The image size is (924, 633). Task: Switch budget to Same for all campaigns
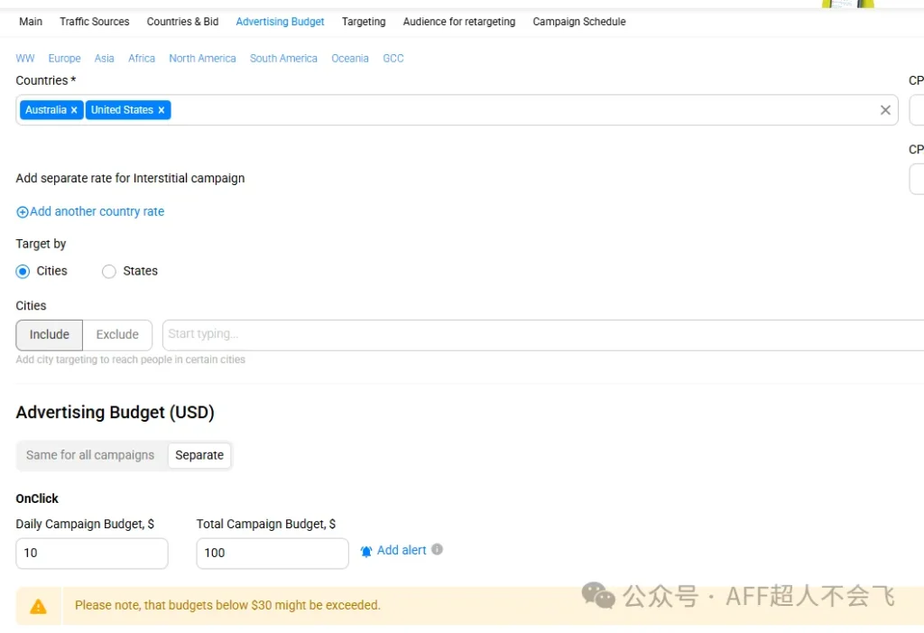pyautogui.click(x=90, y=455)
